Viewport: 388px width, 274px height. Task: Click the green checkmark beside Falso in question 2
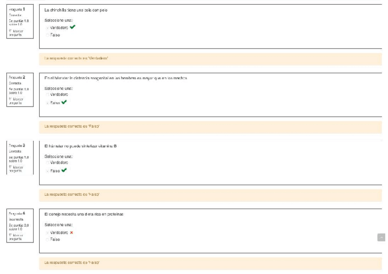[x=64, y=102]
